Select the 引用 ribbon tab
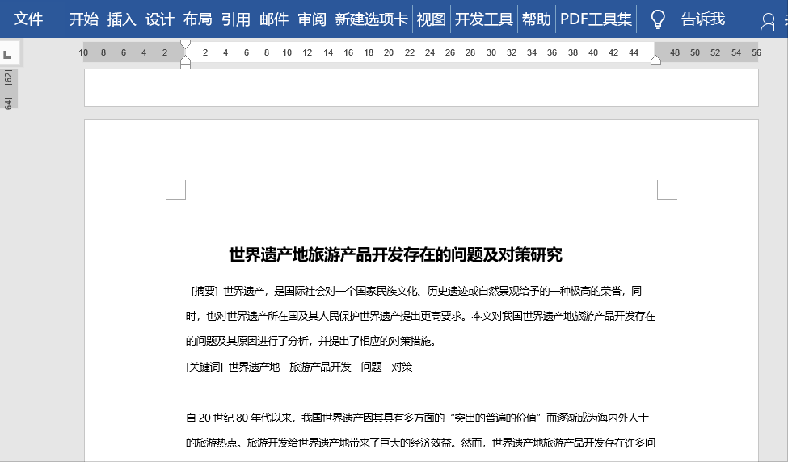788x462 pixels. (x=236, y=19)
